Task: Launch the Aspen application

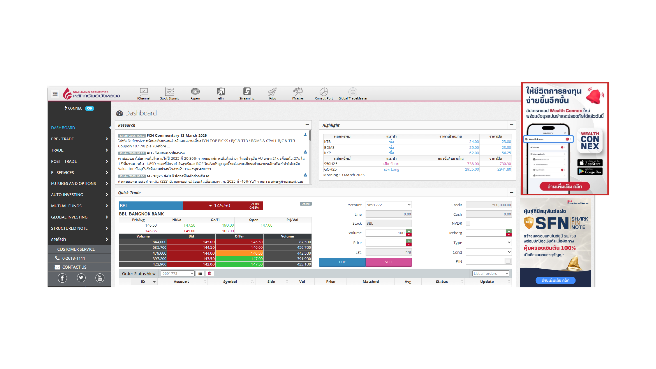Action: (195, 93)
